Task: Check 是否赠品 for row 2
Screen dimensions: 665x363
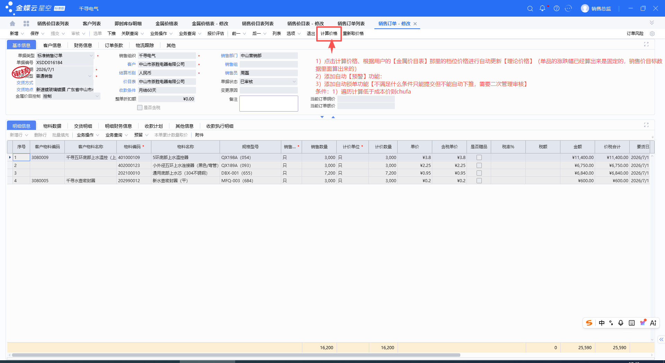Action: tap(479, 166)
